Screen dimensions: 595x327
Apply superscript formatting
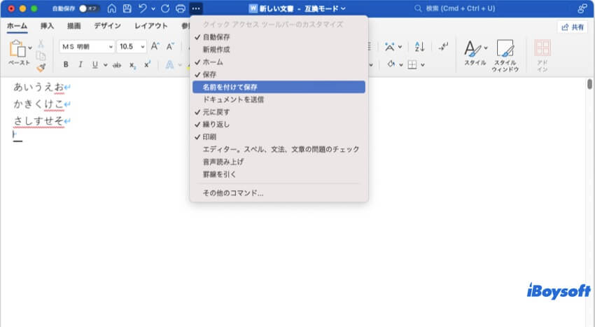pyautogui.click(x=147, y=64)
